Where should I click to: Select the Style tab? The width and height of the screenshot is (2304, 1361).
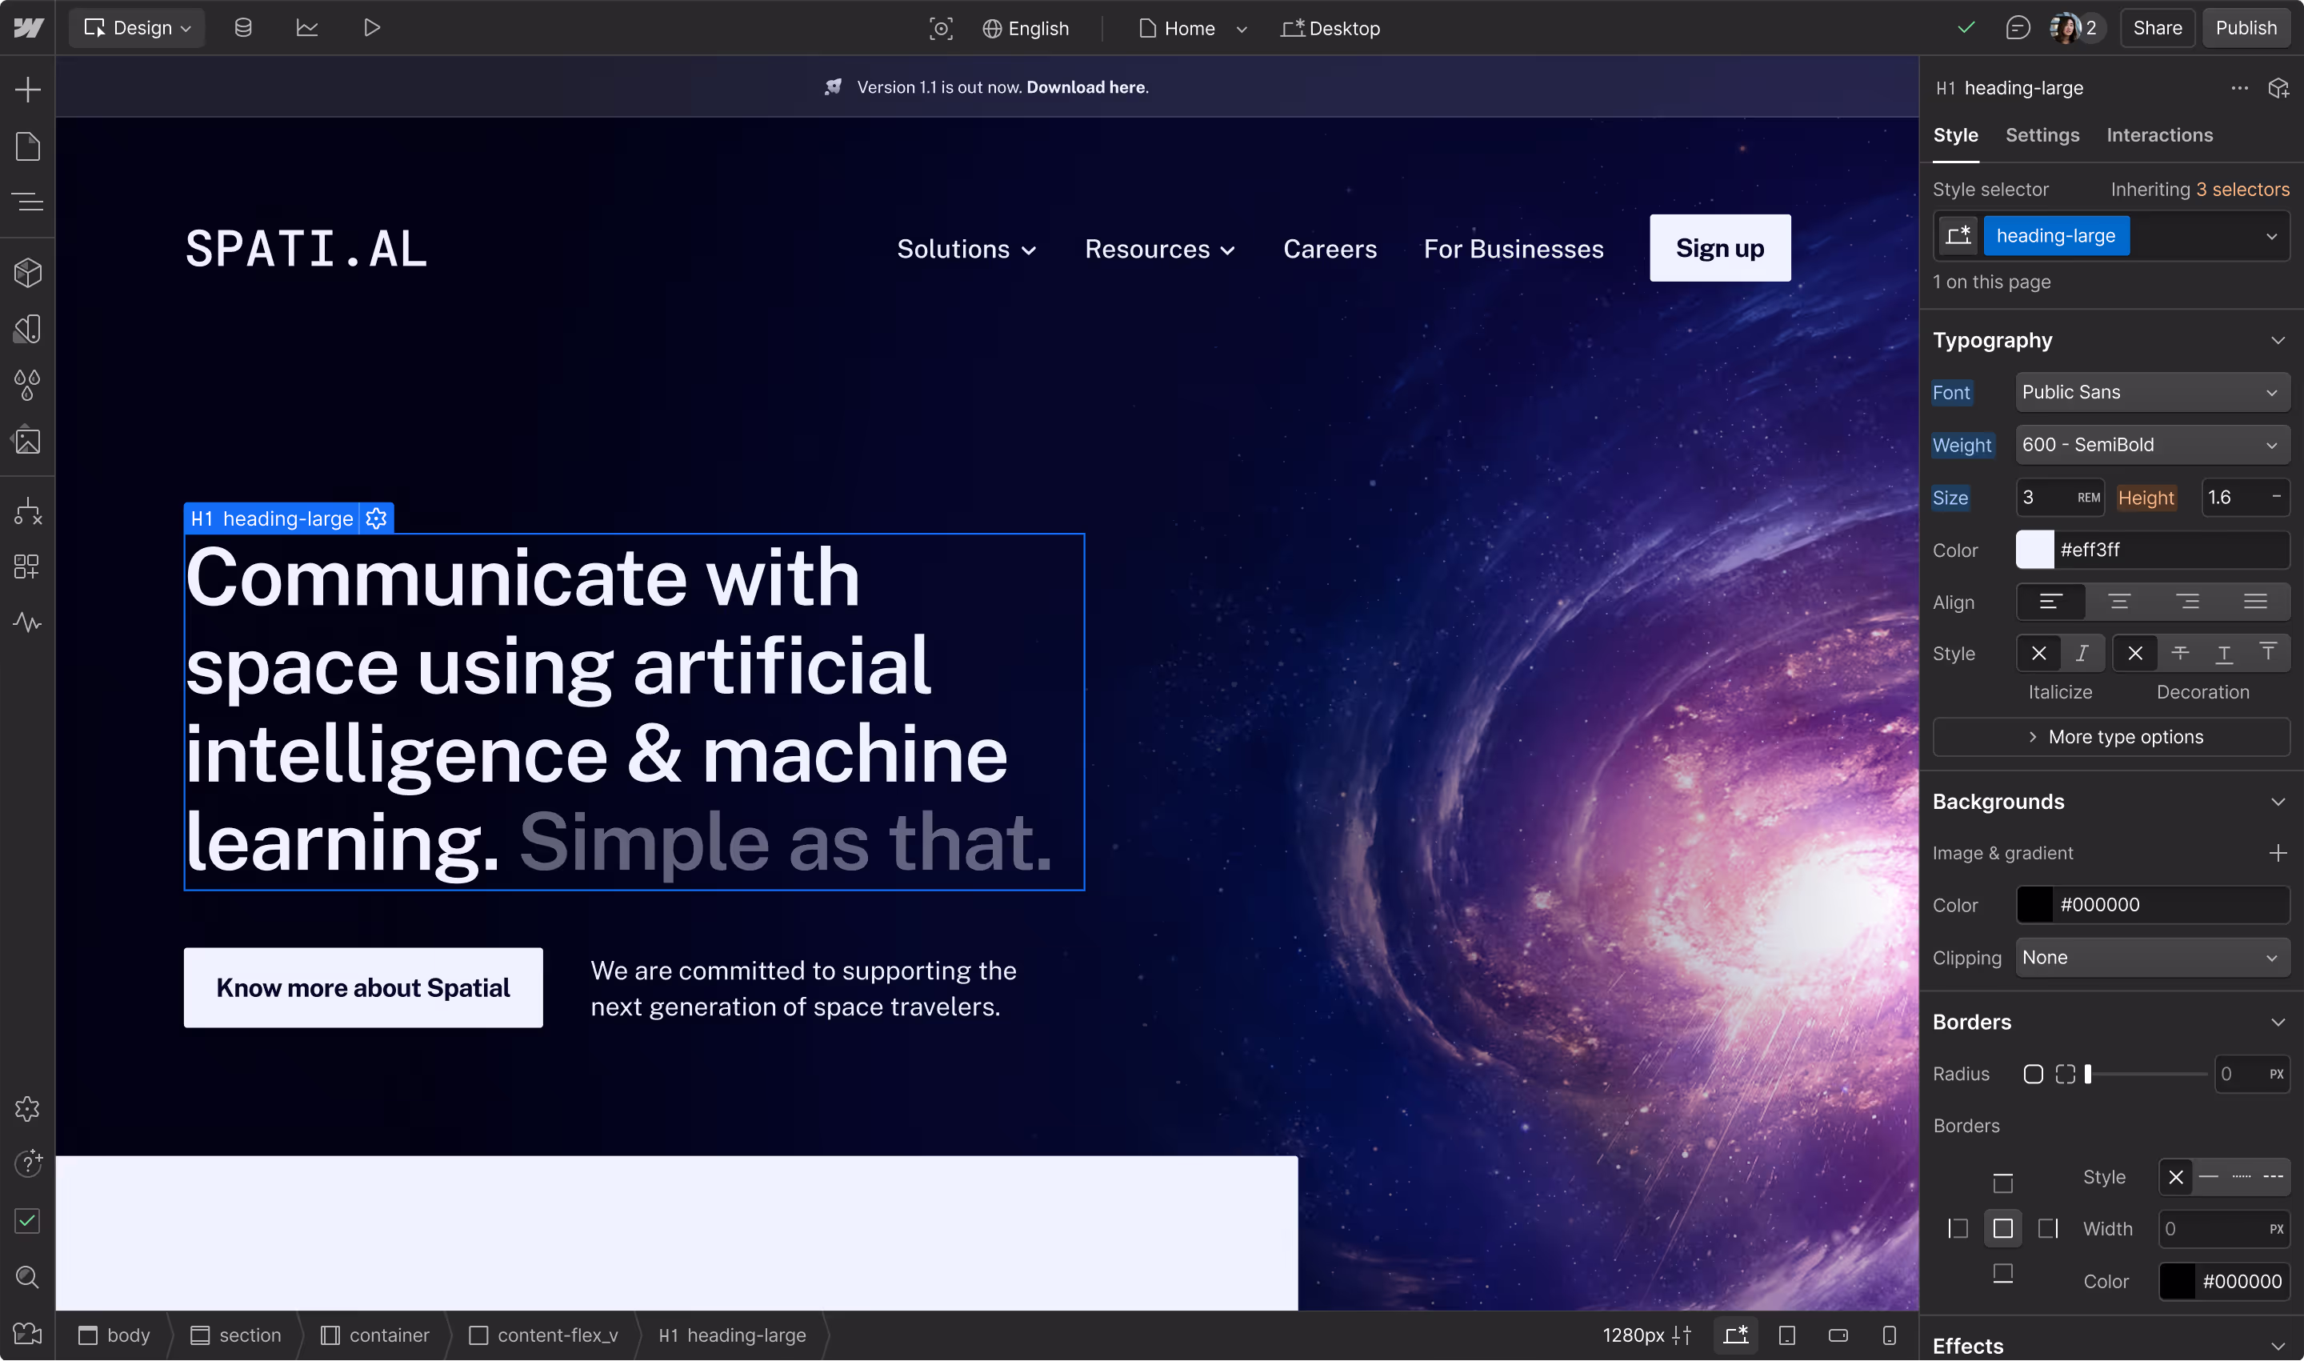pos(1954,134)
